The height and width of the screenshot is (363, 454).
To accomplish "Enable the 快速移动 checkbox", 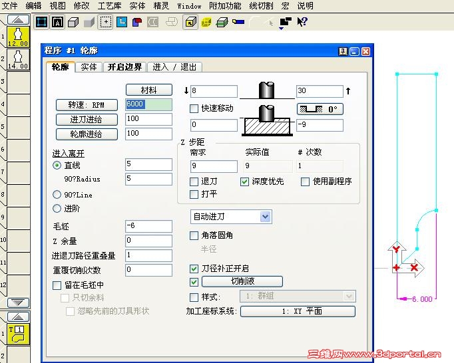I will tap(194, 108).
